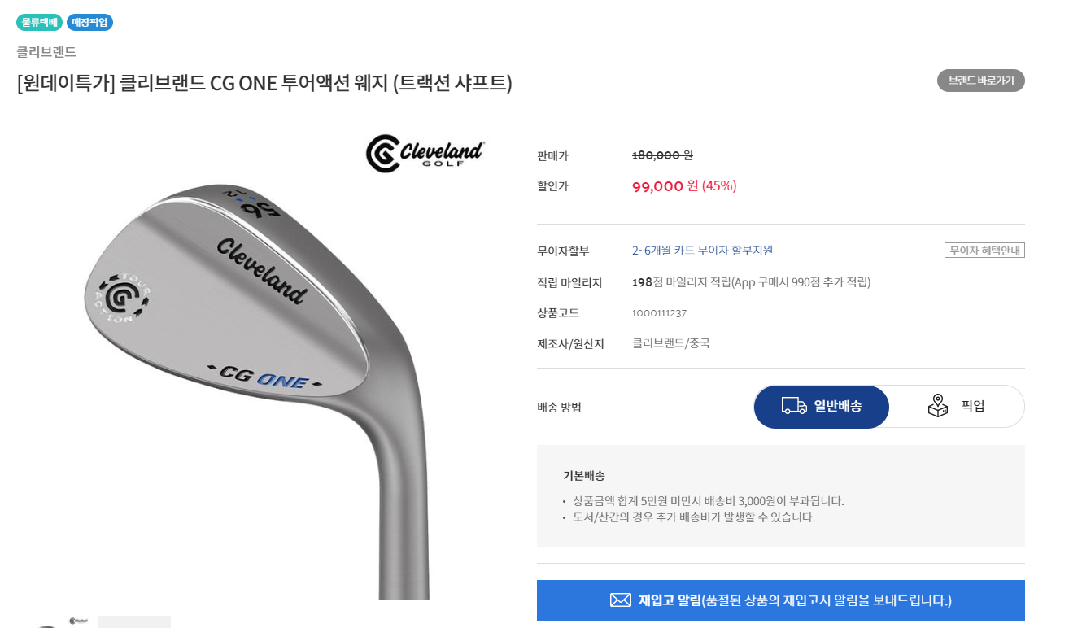The height and width of the screenshot is (628, 1082).
Task: Click the product code 1000111237
Action: click(x=659, y=313)
